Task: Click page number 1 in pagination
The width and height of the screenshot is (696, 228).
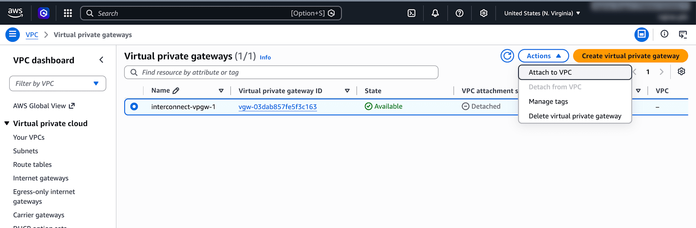Action: click(x=648, y=72)
